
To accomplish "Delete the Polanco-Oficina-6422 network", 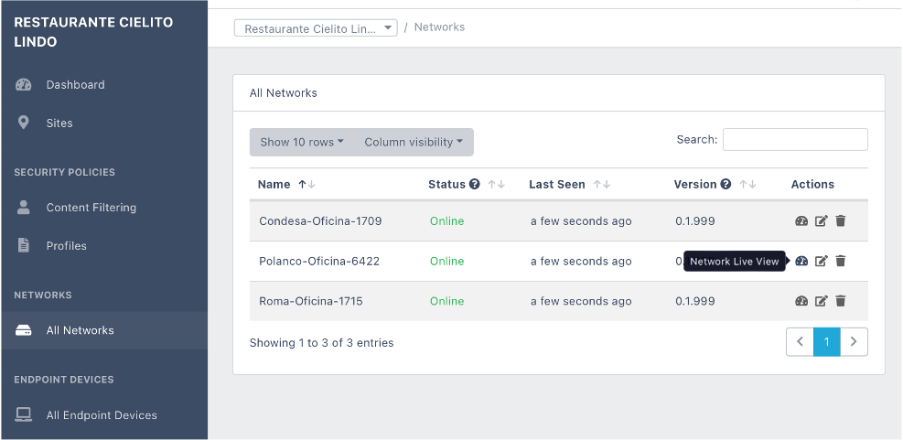I will (x=841, y=261).
